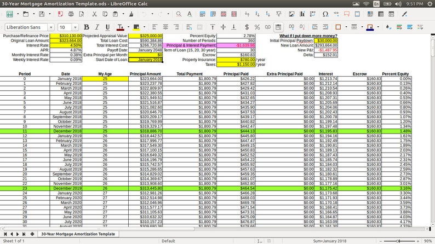Viewport: 435px width, 244px height.
Task: Format as currency dollar icon
Action: 247,27
